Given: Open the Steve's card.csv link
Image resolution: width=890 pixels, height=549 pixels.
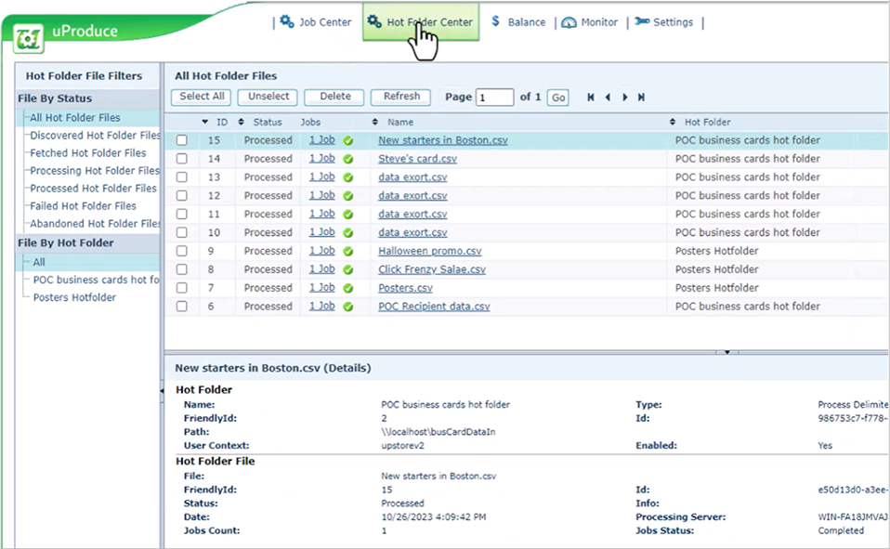Looking at the screenshot, I should coord(418,159).
